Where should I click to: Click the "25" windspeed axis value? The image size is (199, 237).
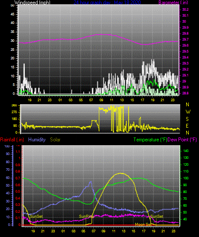(12, 50)
